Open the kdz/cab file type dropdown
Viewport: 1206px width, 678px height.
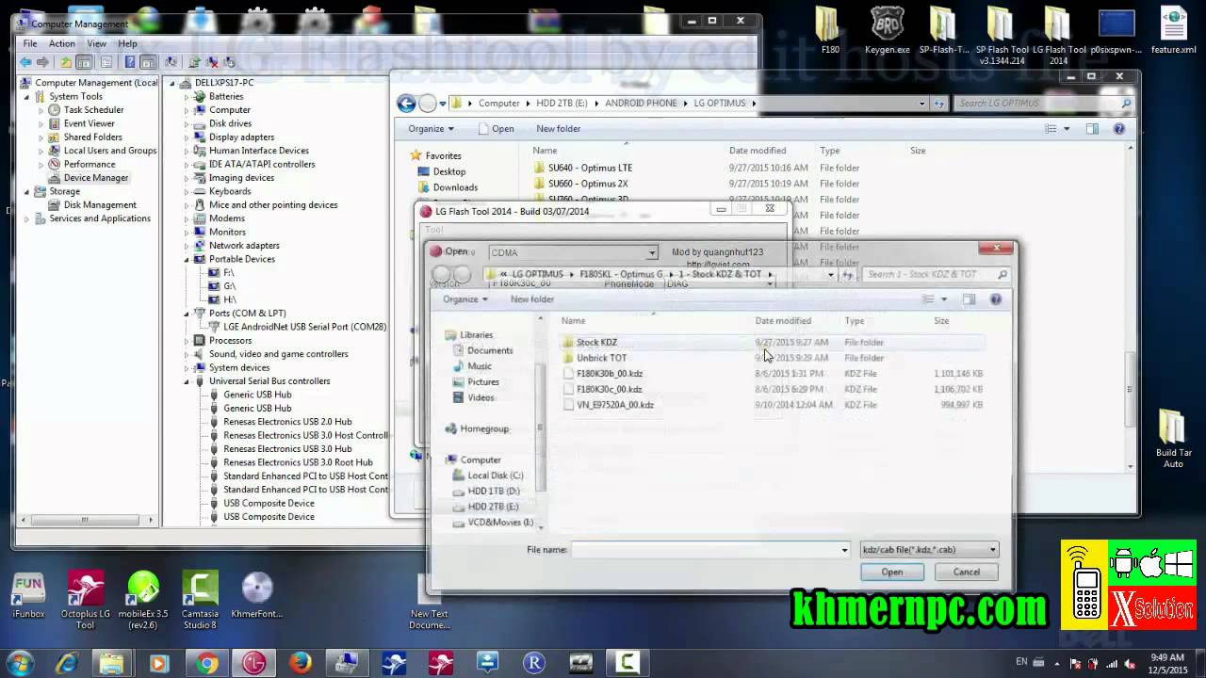(930, 550)
